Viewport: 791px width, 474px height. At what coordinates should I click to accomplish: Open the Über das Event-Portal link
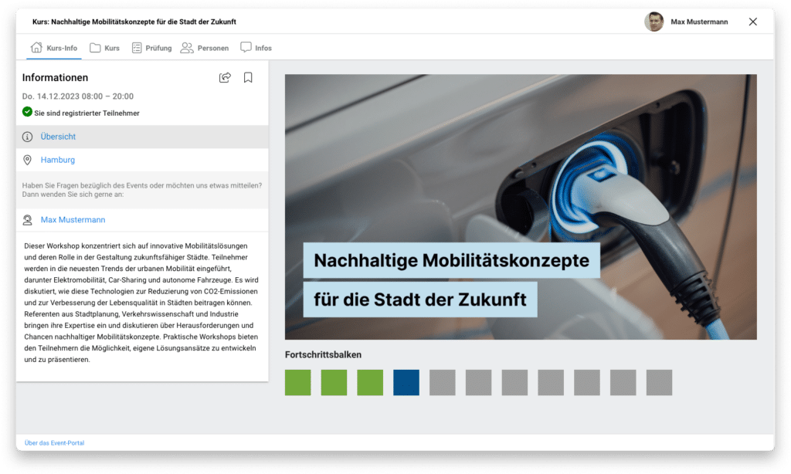click(x=56, y=442)
